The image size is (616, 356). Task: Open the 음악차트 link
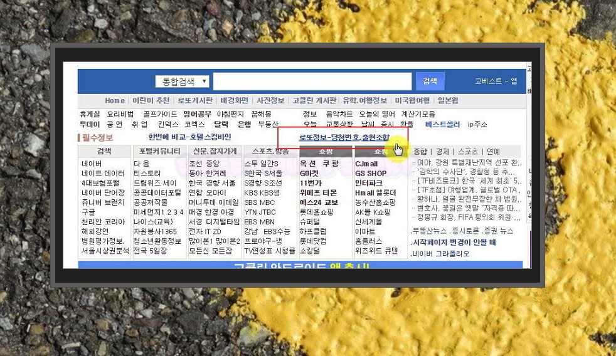point(339,114)
